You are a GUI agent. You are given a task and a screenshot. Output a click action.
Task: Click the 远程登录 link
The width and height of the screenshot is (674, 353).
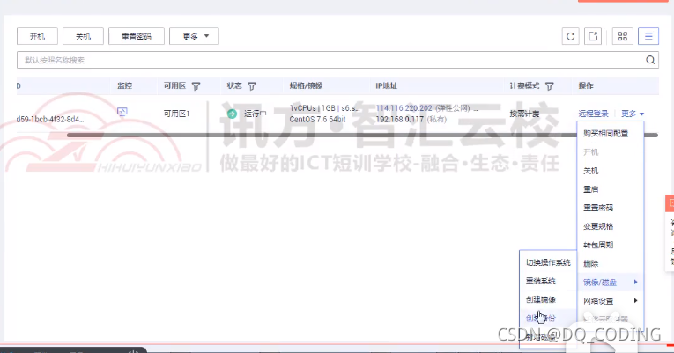point(593,114)
